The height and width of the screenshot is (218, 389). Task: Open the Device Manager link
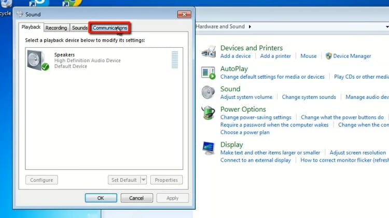(x=352, y=56)
